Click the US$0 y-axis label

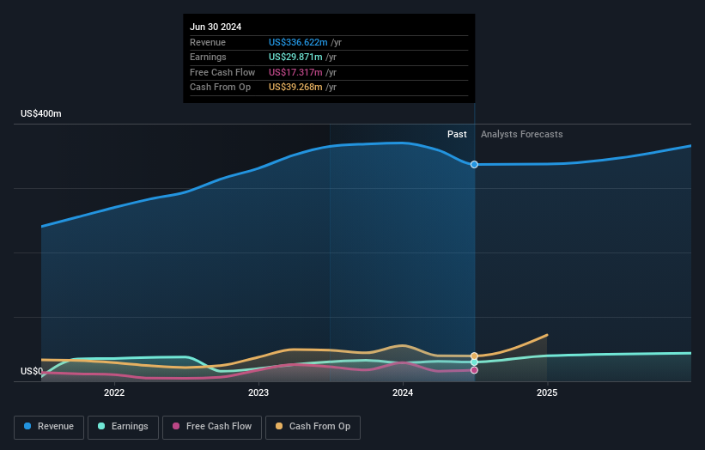[x=32, y=371]
